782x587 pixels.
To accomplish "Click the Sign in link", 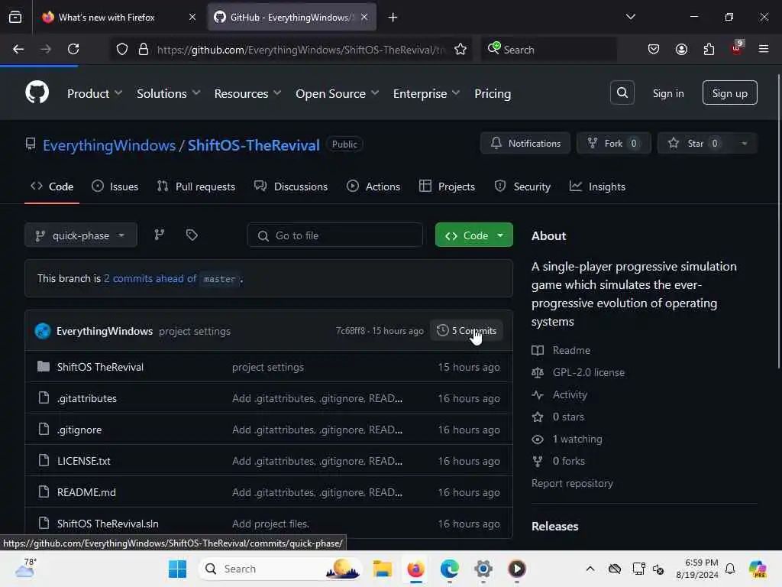I will coord(667,93).
